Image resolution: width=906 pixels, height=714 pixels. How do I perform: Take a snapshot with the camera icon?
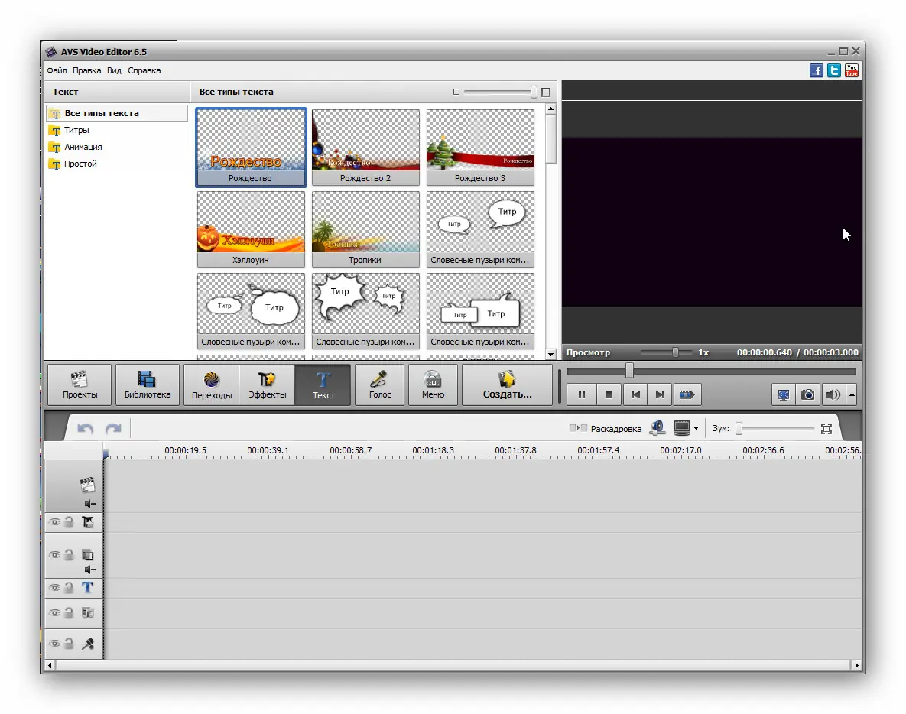(808, 394)
